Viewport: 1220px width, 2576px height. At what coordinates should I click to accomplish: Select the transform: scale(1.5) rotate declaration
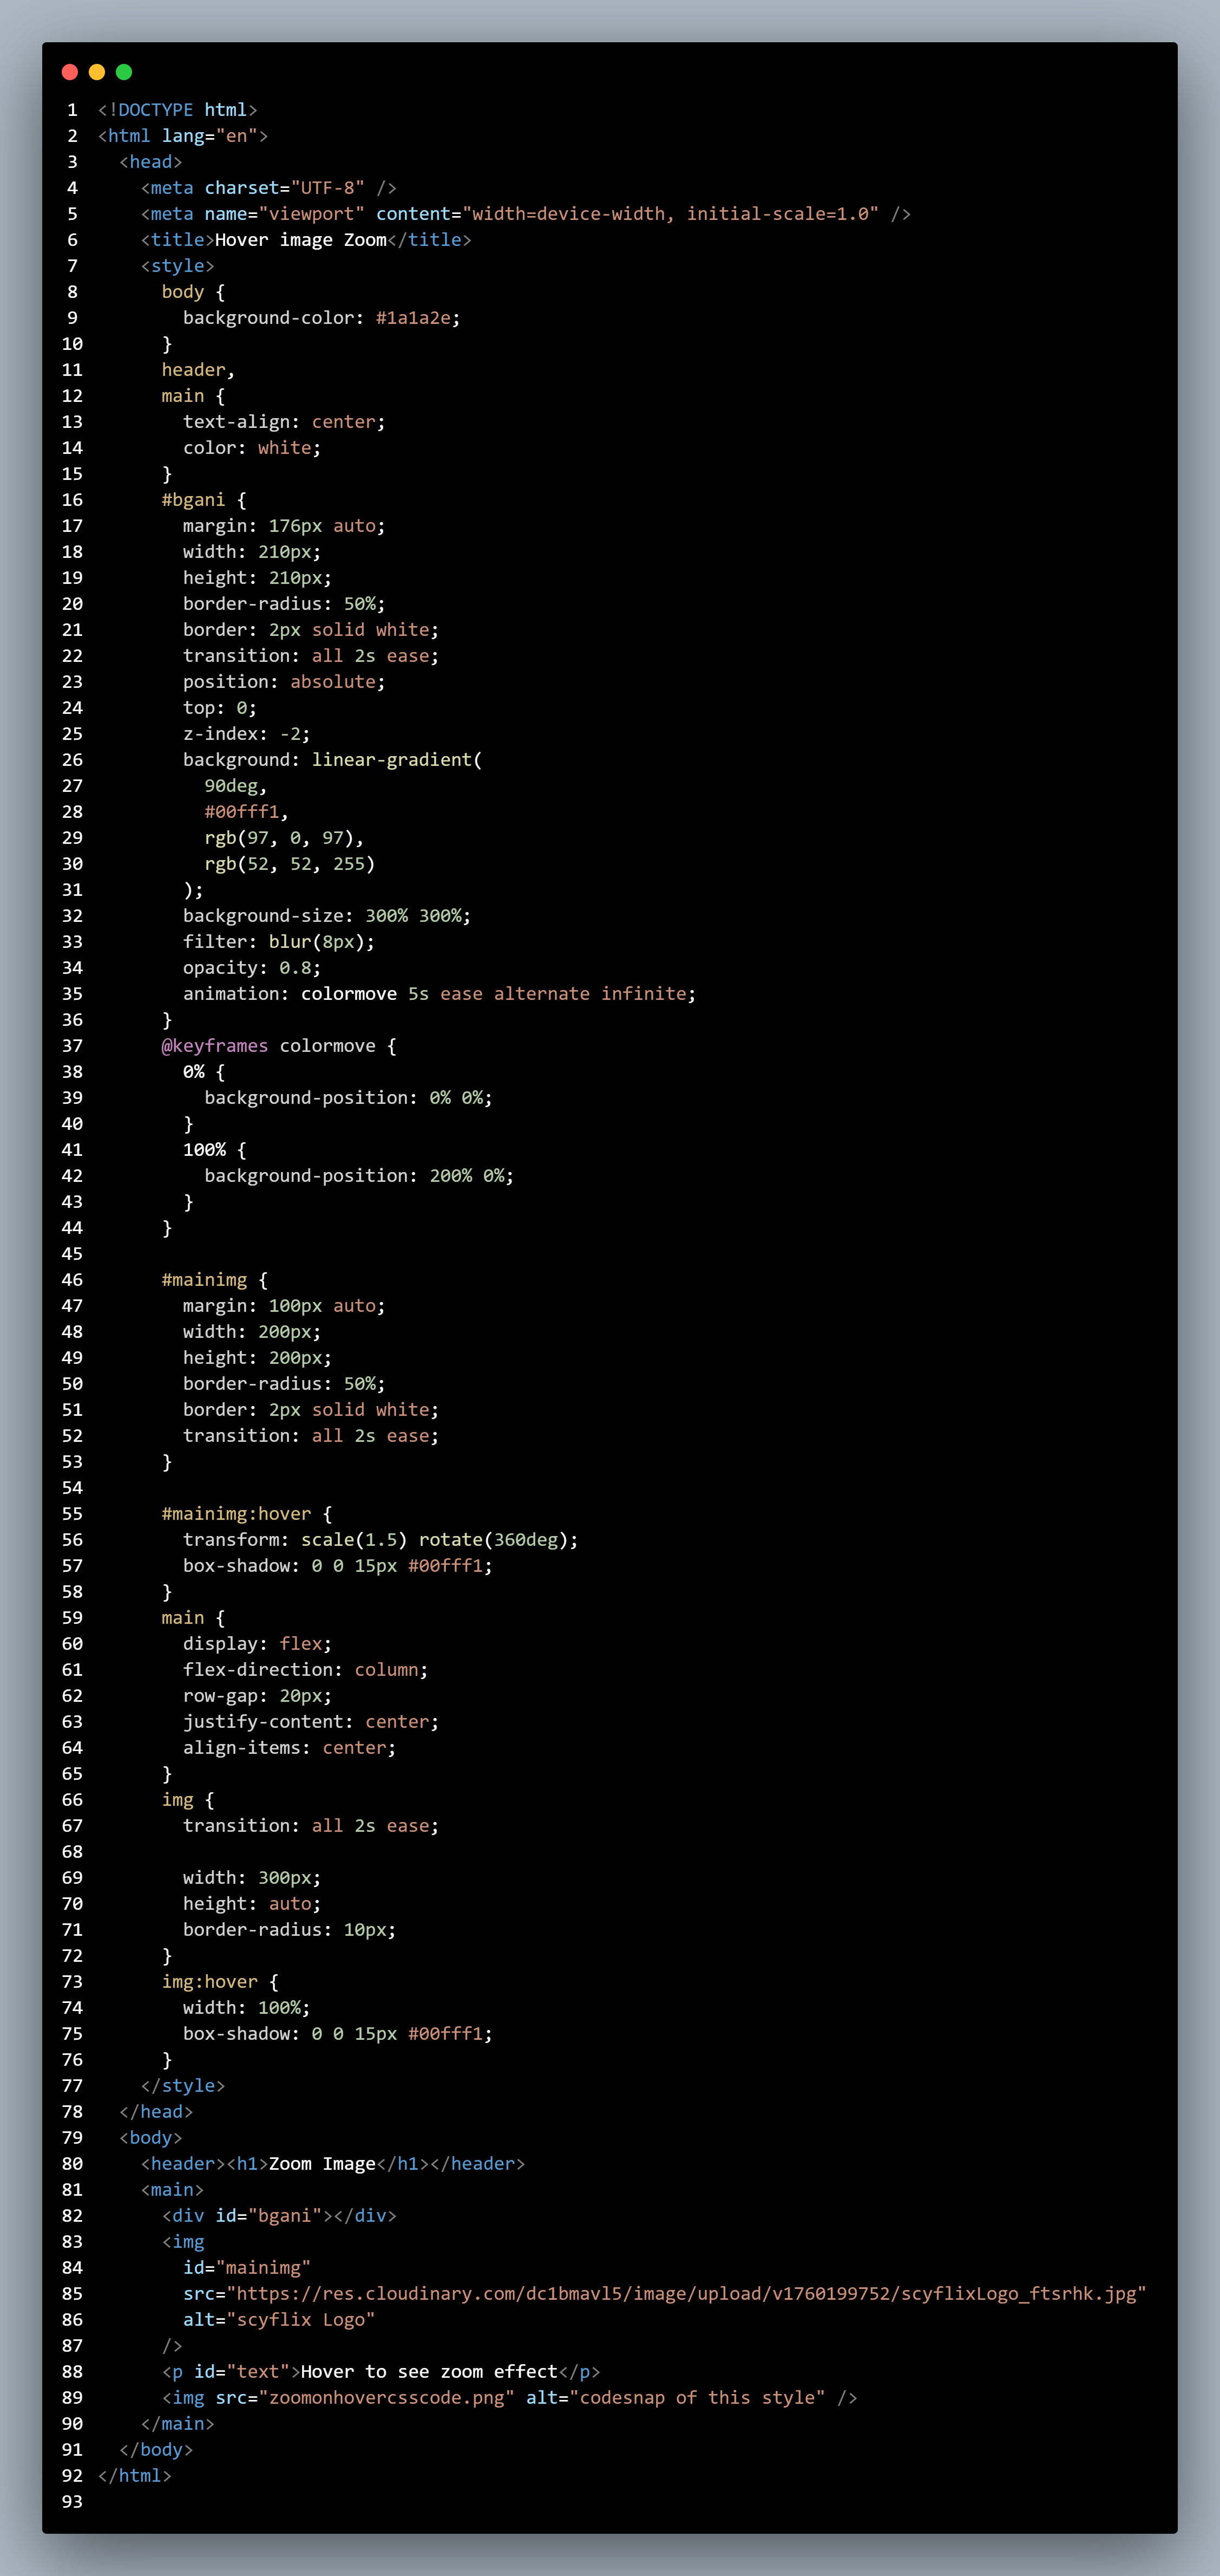tap(379, 1539)
